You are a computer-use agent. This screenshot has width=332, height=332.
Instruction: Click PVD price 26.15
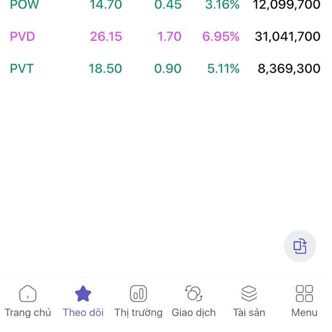pyautogui.click(x=106, y=37)
